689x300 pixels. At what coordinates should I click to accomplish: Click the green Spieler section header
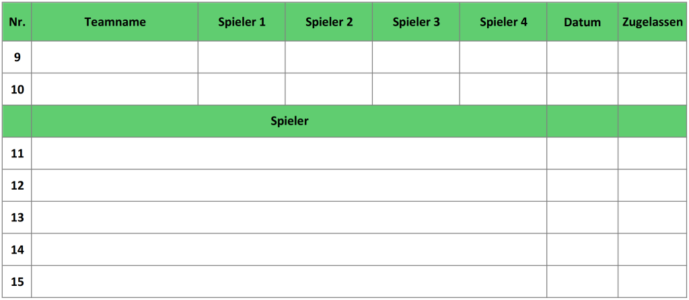[289, 122]
